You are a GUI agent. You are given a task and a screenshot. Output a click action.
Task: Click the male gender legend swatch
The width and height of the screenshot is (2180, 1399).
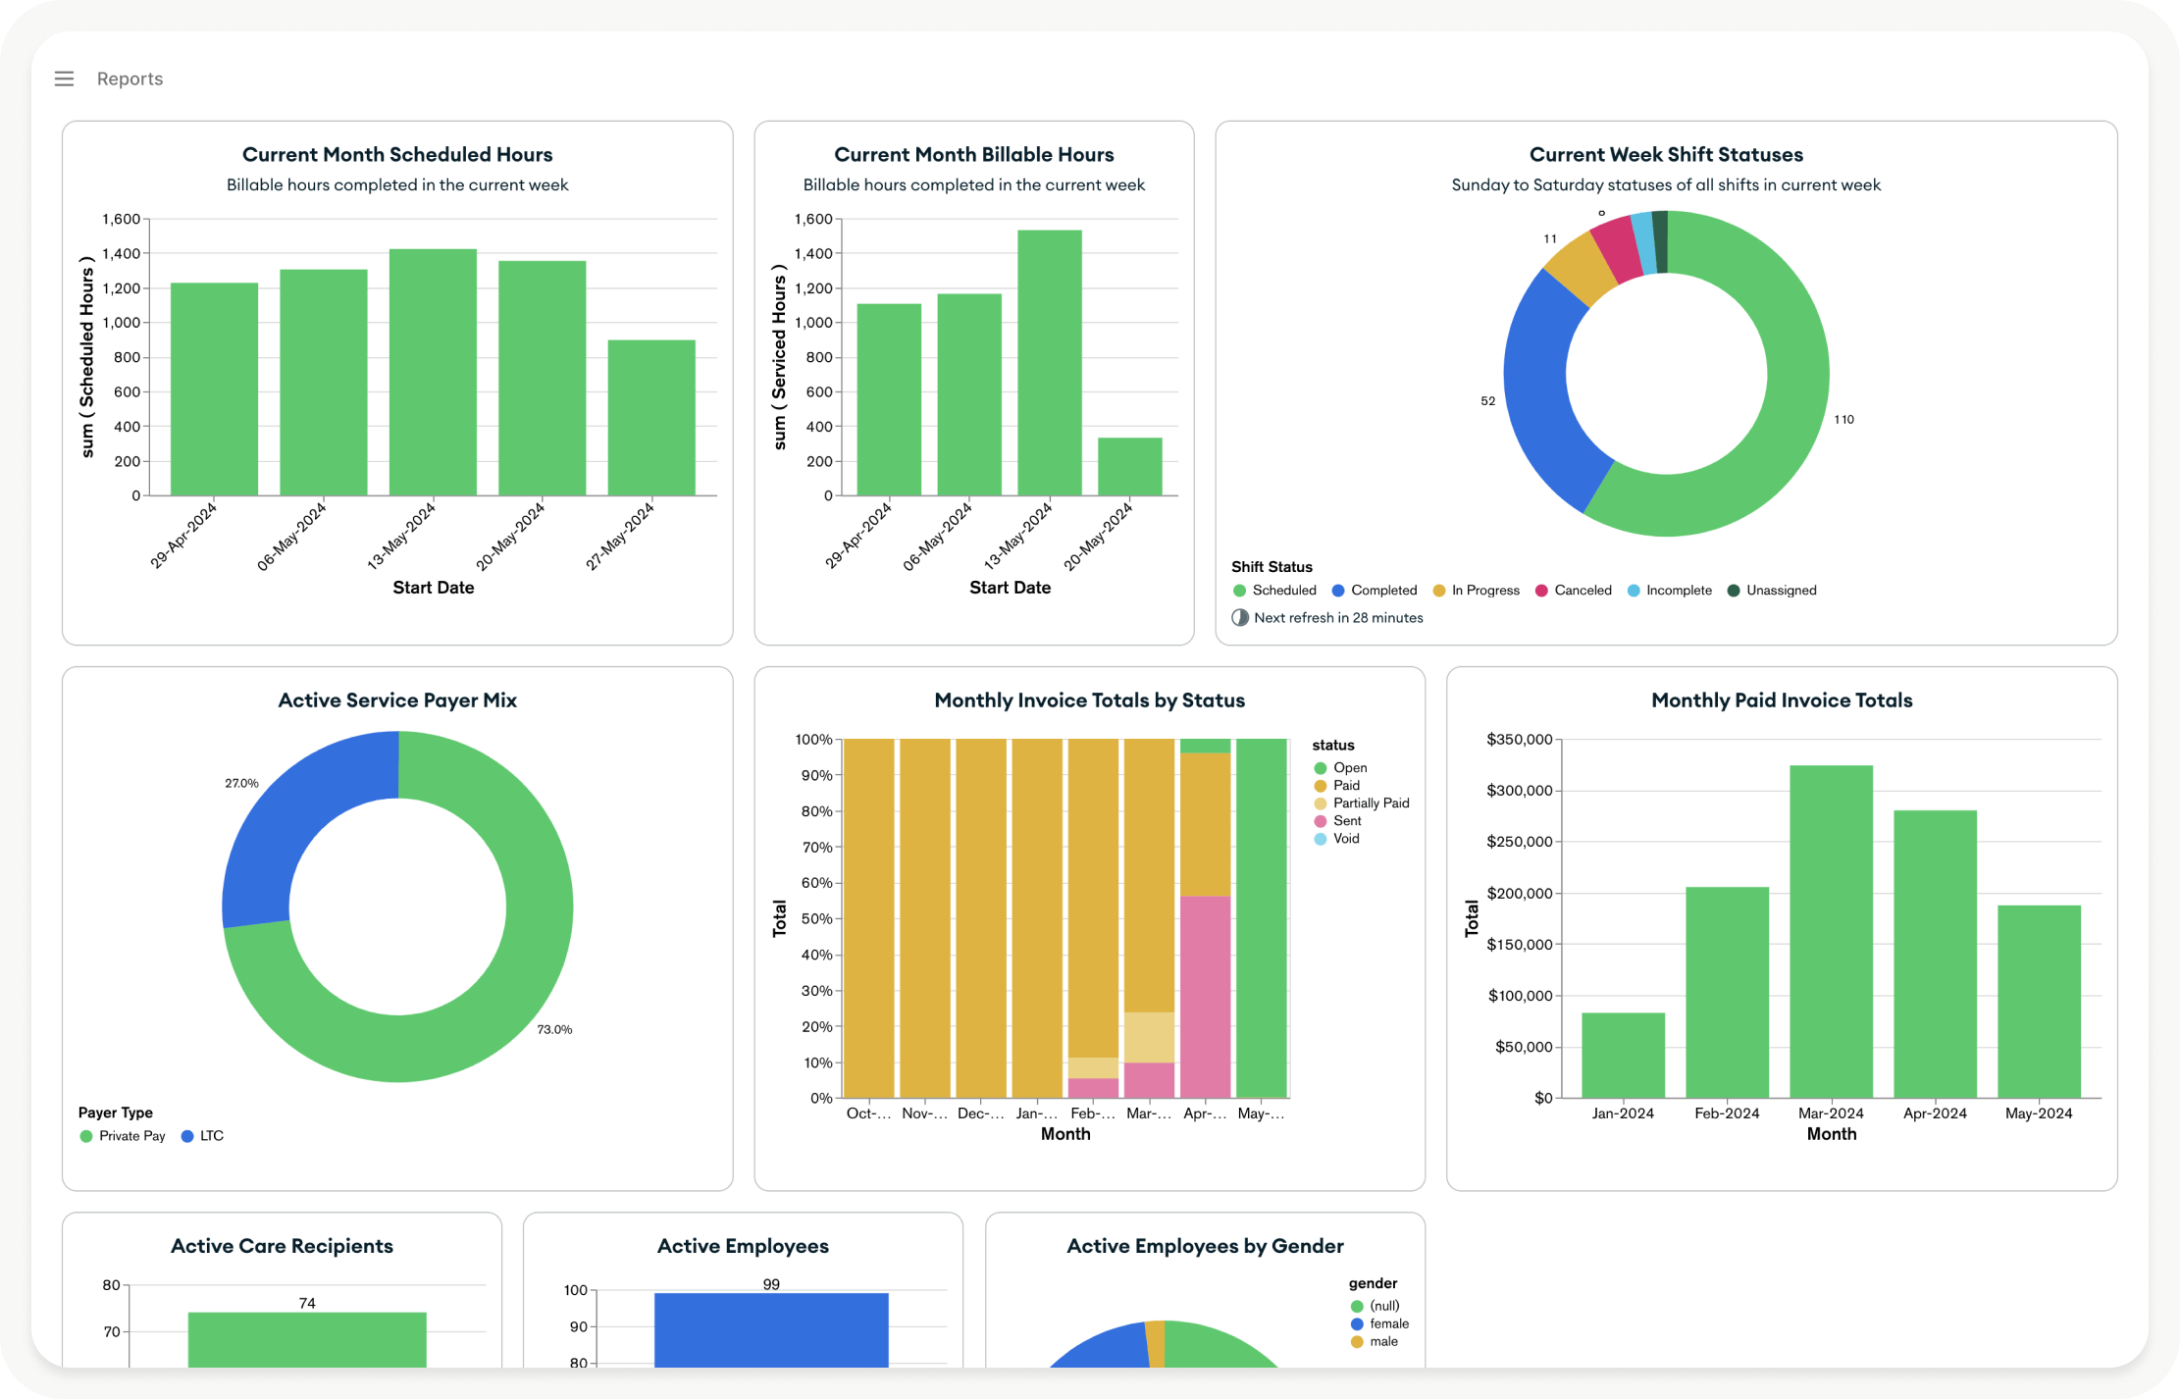point(1358,1342)
